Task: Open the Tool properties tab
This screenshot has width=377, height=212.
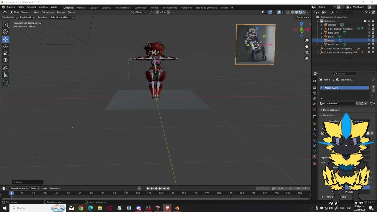Action: pos(315,80)
